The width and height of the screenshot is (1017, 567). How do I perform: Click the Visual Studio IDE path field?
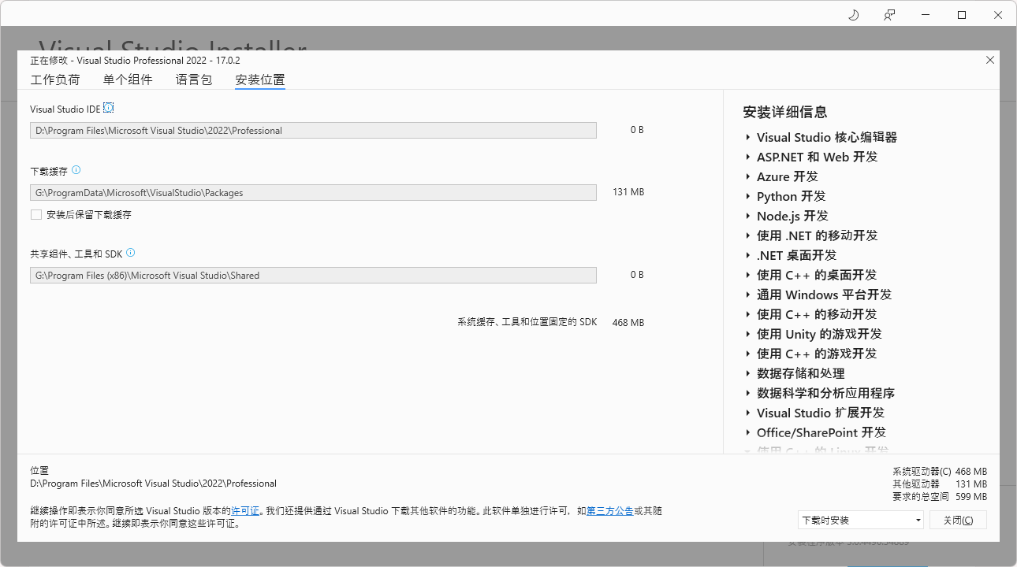313,130
